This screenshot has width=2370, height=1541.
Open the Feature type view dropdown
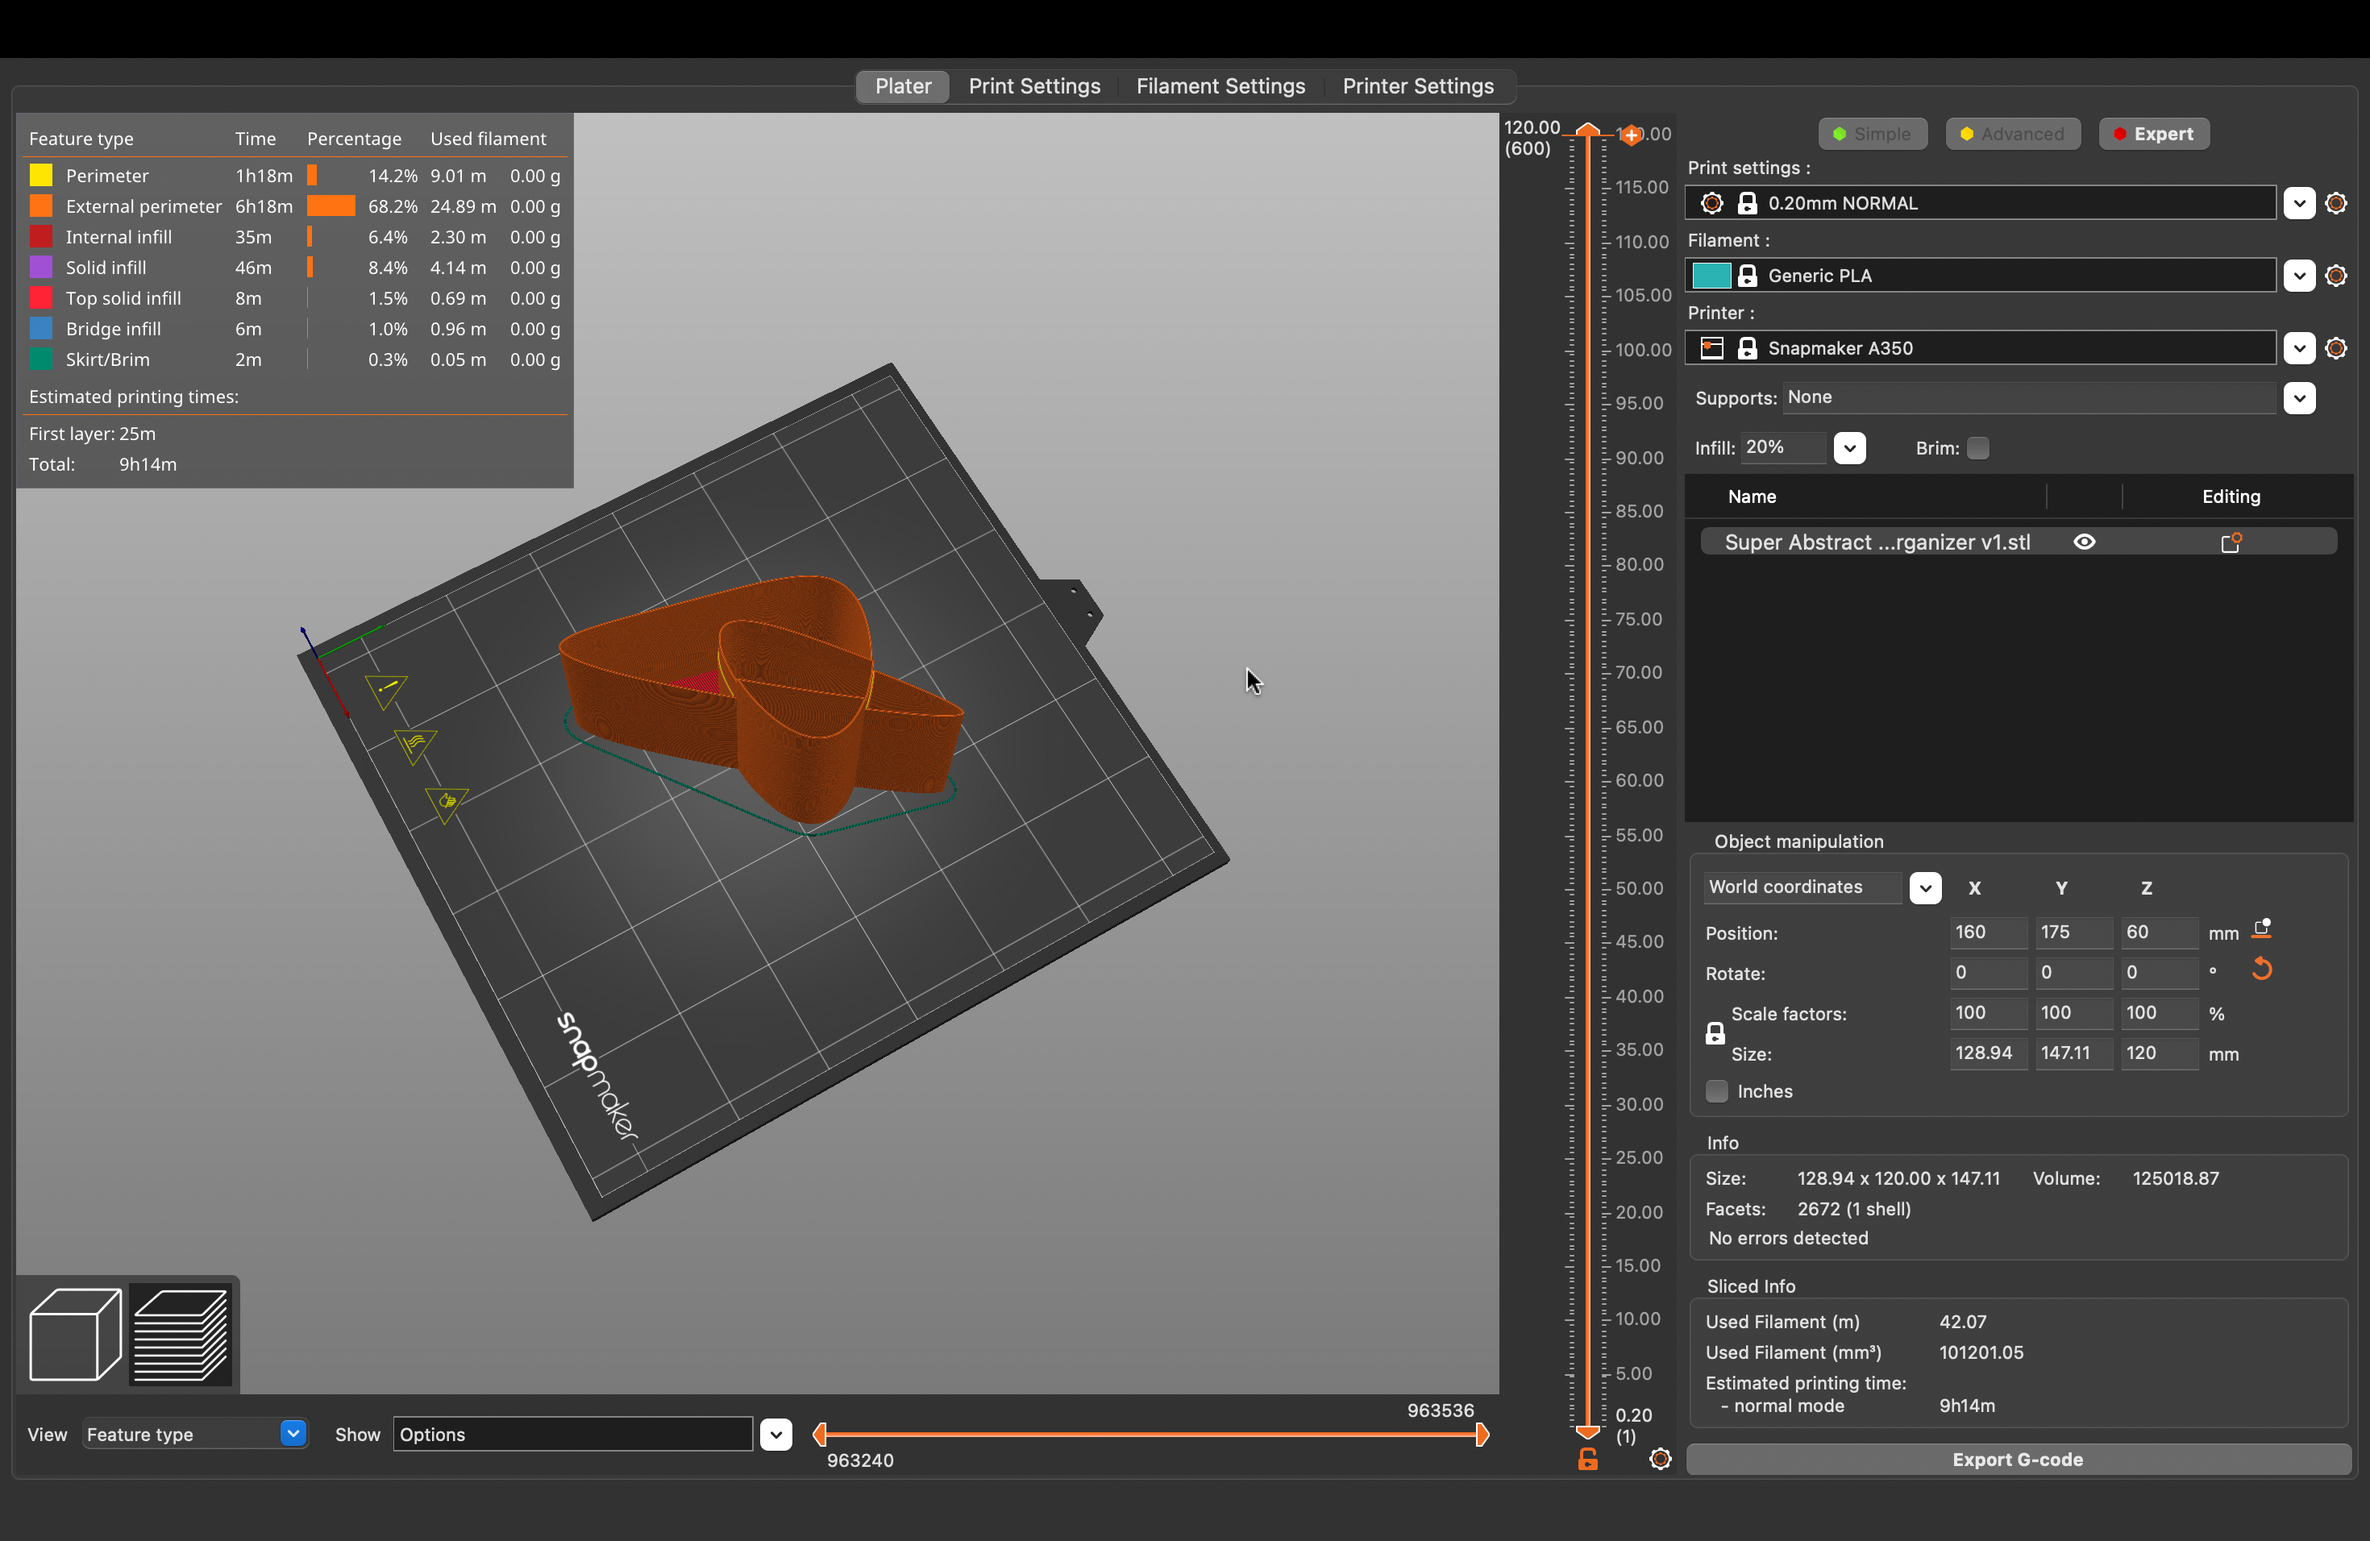(x=293, y=1434)
